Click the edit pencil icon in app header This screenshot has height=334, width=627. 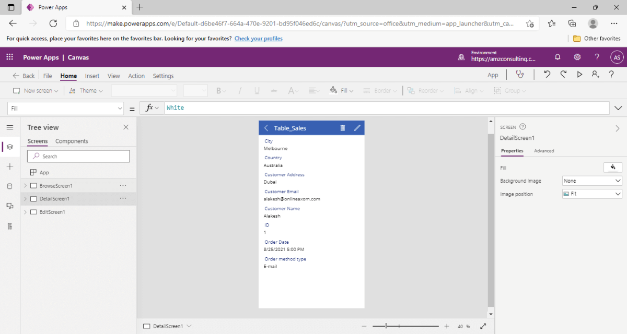tap(357, 128)
